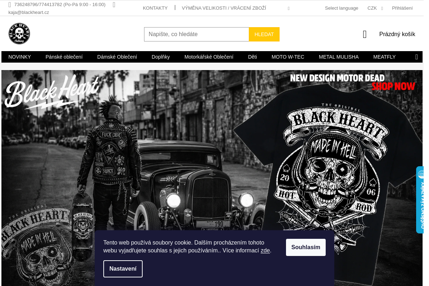Expand the hidden navigation menu icon
This screenshot has width=429, height=286.
click(x=416, y=57)
